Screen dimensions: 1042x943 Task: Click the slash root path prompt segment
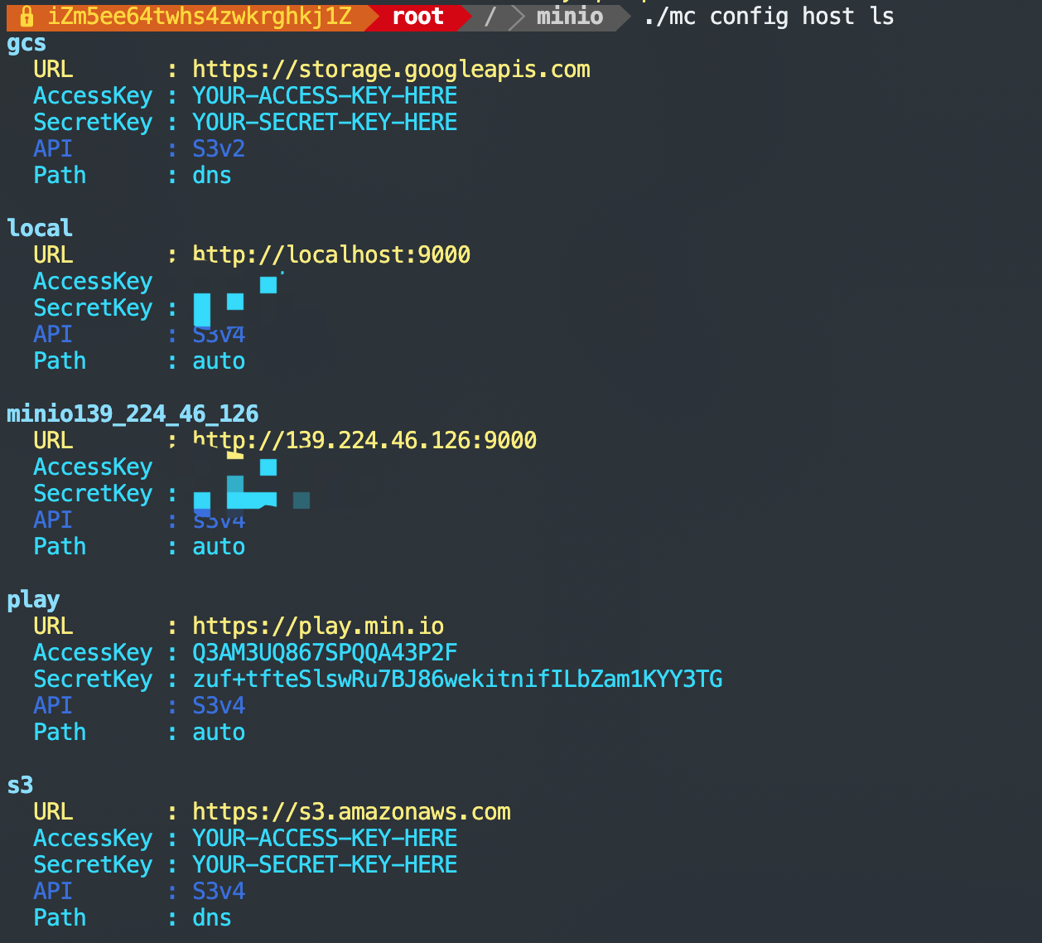(x=490, y=16)
